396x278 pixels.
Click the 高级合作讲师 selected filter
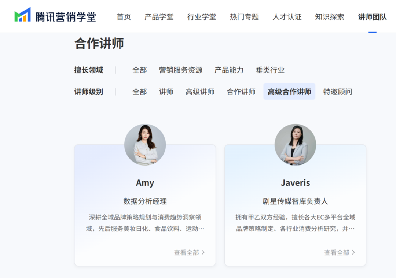[x=289, y=91]
